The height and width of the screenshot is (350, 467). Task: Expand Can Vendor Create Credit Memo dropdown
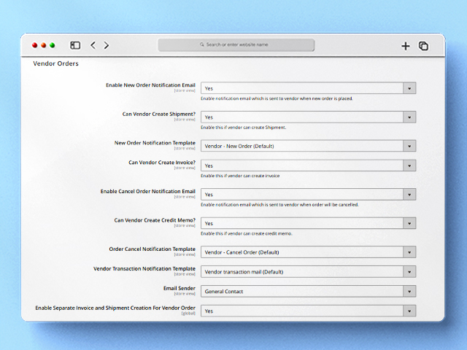point(308,223)
